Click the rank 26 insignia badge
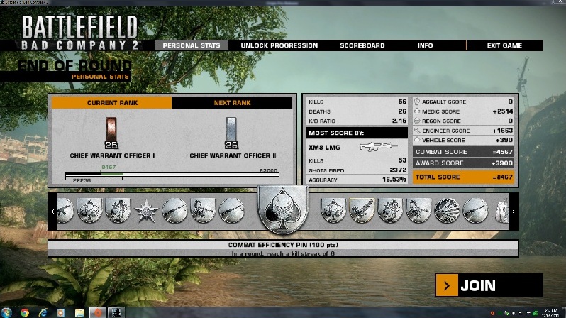The image size is (566, 318). click(231, 133)
